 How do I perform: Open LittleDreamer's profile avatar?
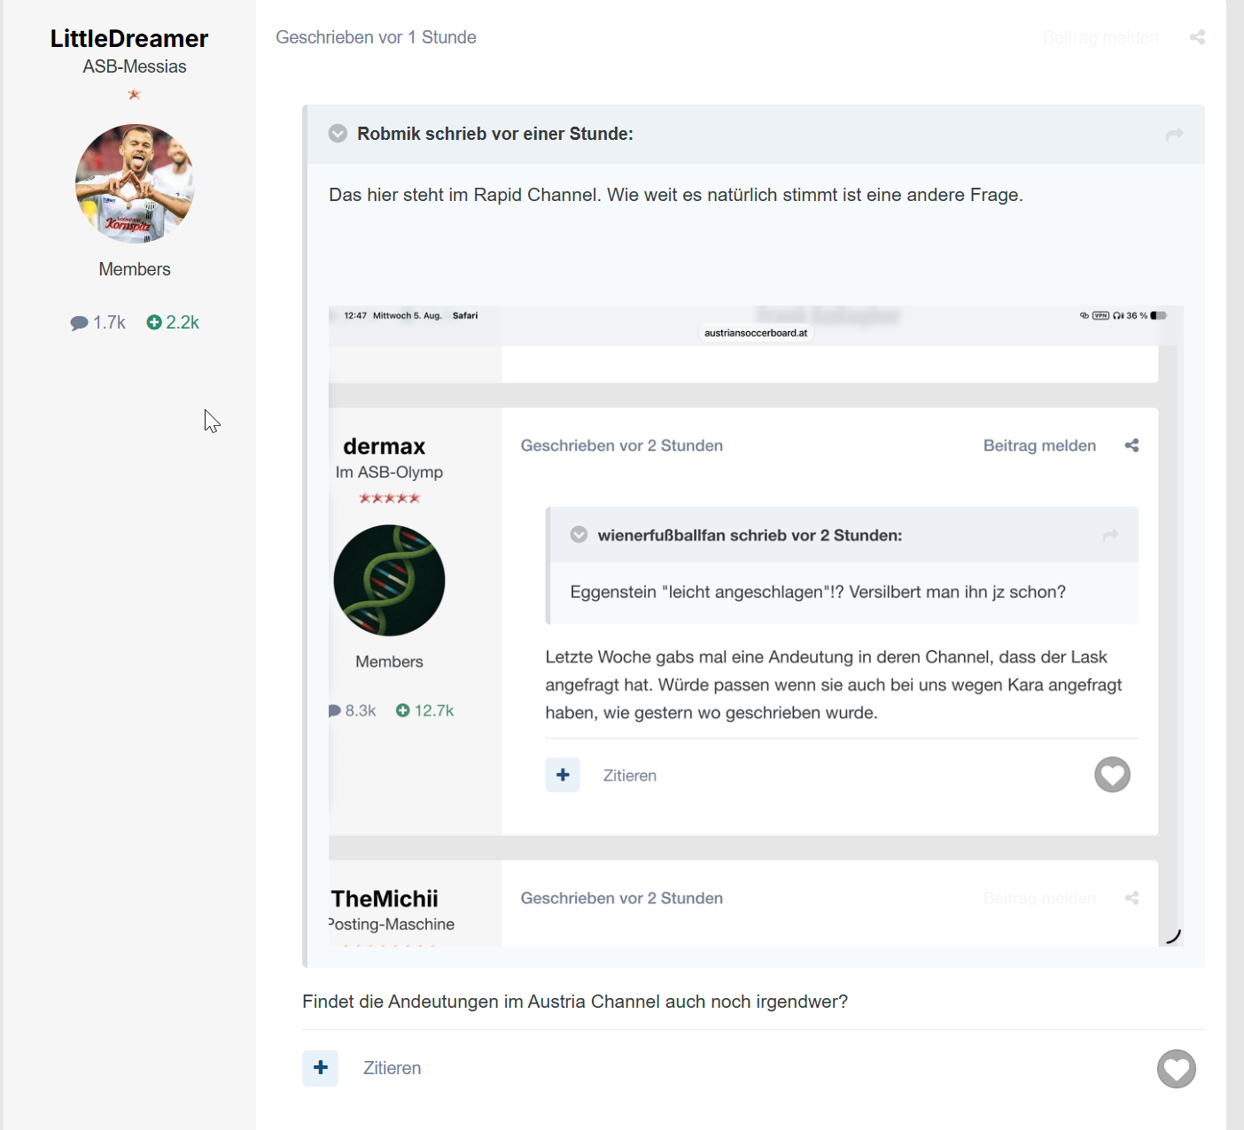135,183
